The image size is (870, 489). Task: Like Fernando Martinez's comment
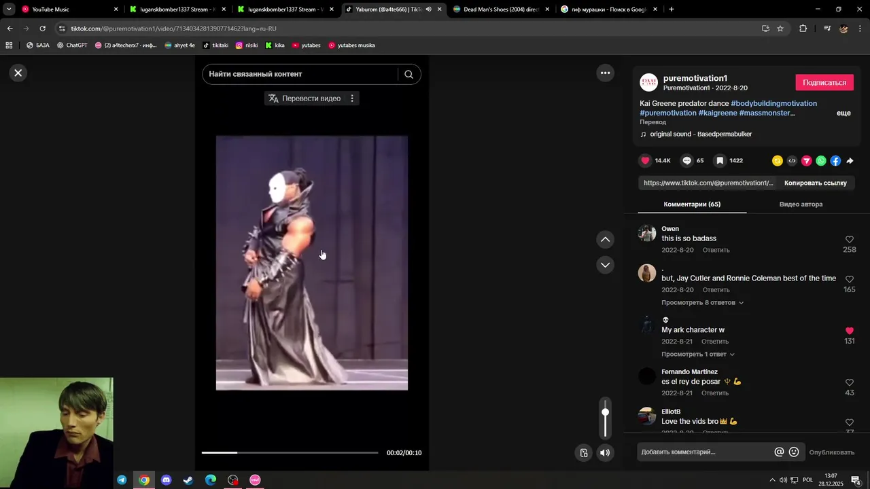point(850,383)
